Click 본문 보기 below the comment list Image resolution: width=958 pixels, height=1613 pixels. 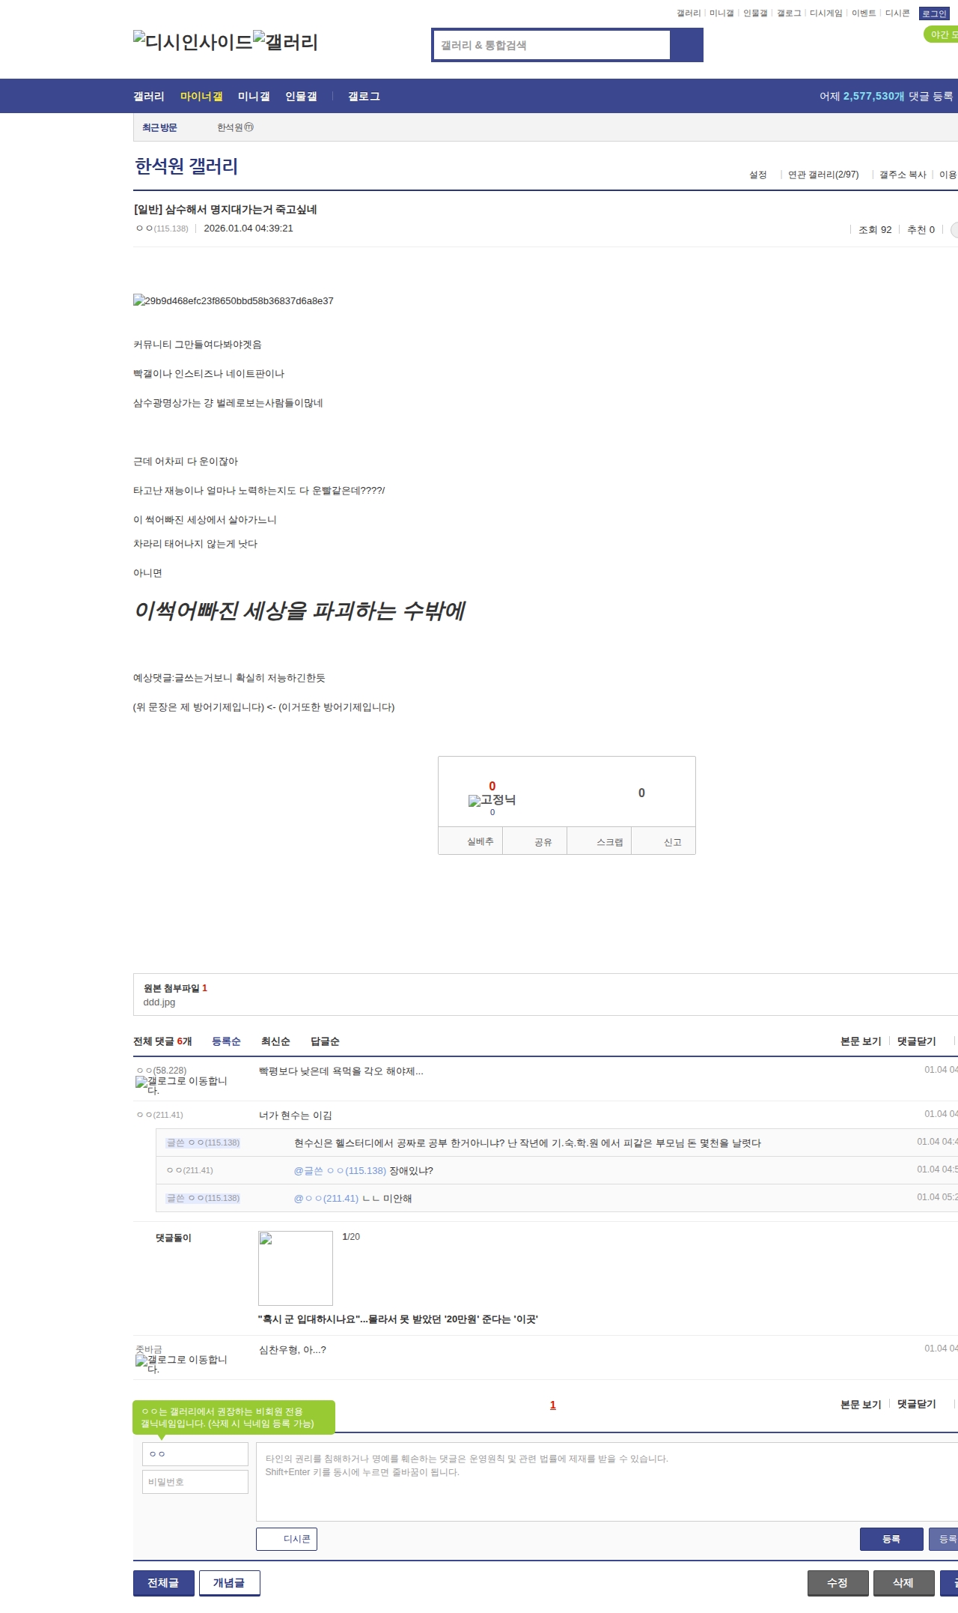coord(861,1404)
